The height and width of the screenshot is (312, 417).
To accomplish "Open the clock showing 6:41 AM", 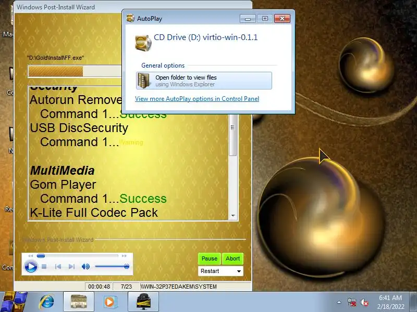I will (390, 302).
